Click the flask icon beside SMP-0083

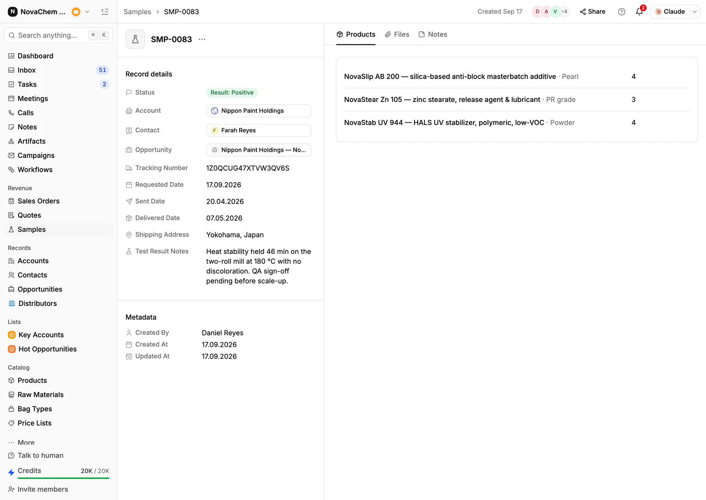point(135,39)
